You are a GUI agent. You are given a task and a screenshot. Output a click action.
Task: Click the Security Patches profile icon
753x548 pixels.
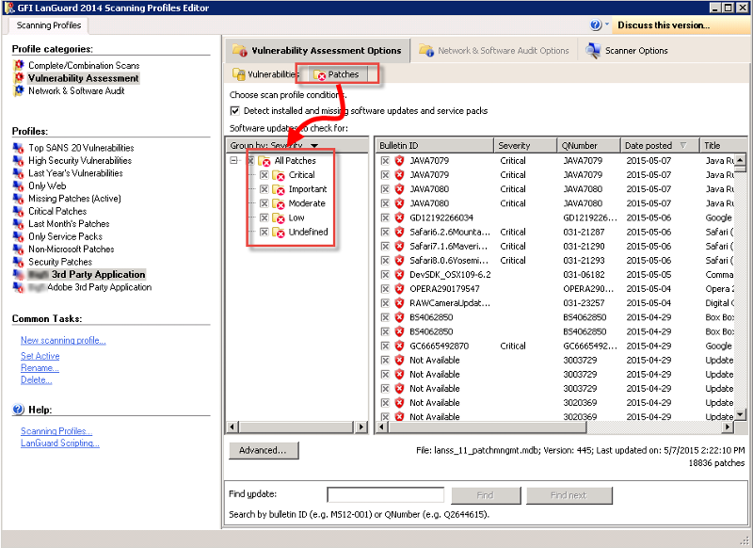[x=18, y=262]
